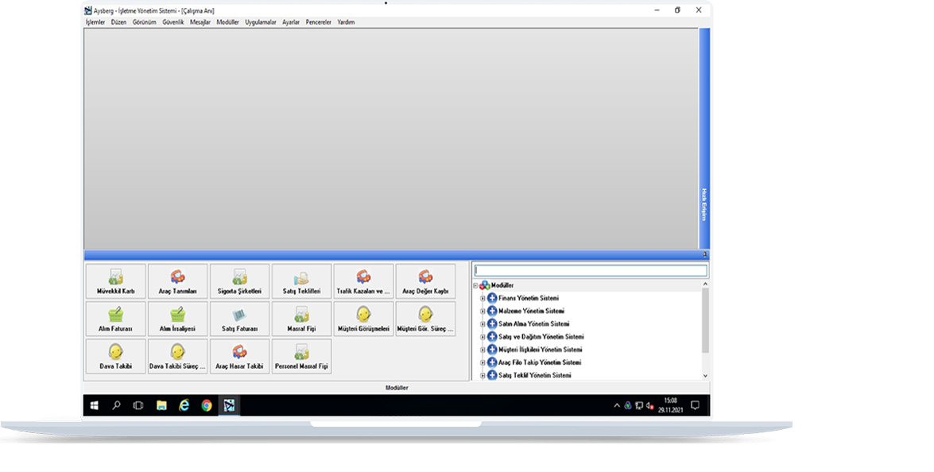Click the Hızlı Erişim side panel

point(703,205)
